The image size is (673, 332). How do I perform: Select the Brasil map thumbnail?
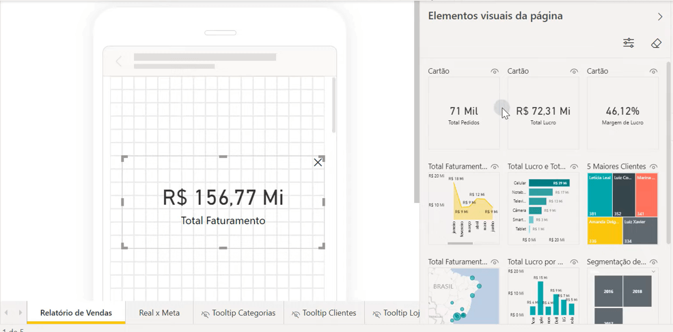(x=464, y=296)
